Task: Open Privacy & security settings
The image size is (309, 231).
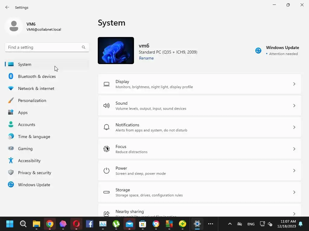Action: (47, 173)
